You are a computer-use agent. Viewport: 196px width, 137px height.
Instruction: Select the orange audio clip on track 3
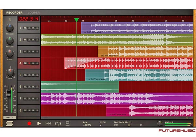tap(145, 52)
